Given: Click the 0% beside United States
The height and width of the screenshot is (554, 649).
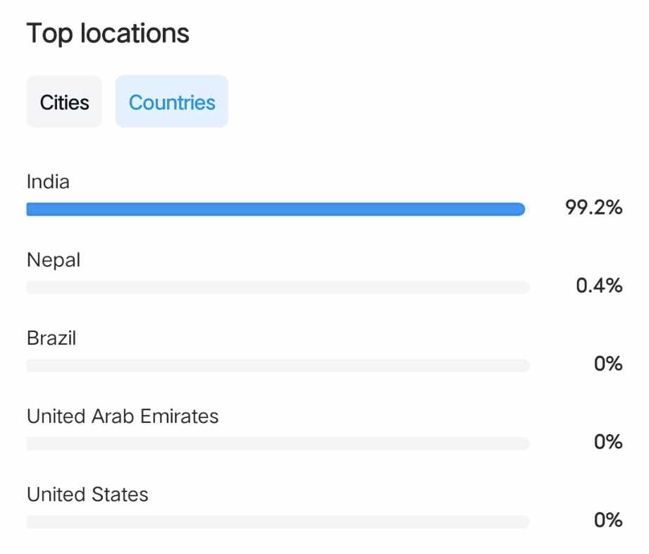Looking at the screenshot, I should 608,520.
